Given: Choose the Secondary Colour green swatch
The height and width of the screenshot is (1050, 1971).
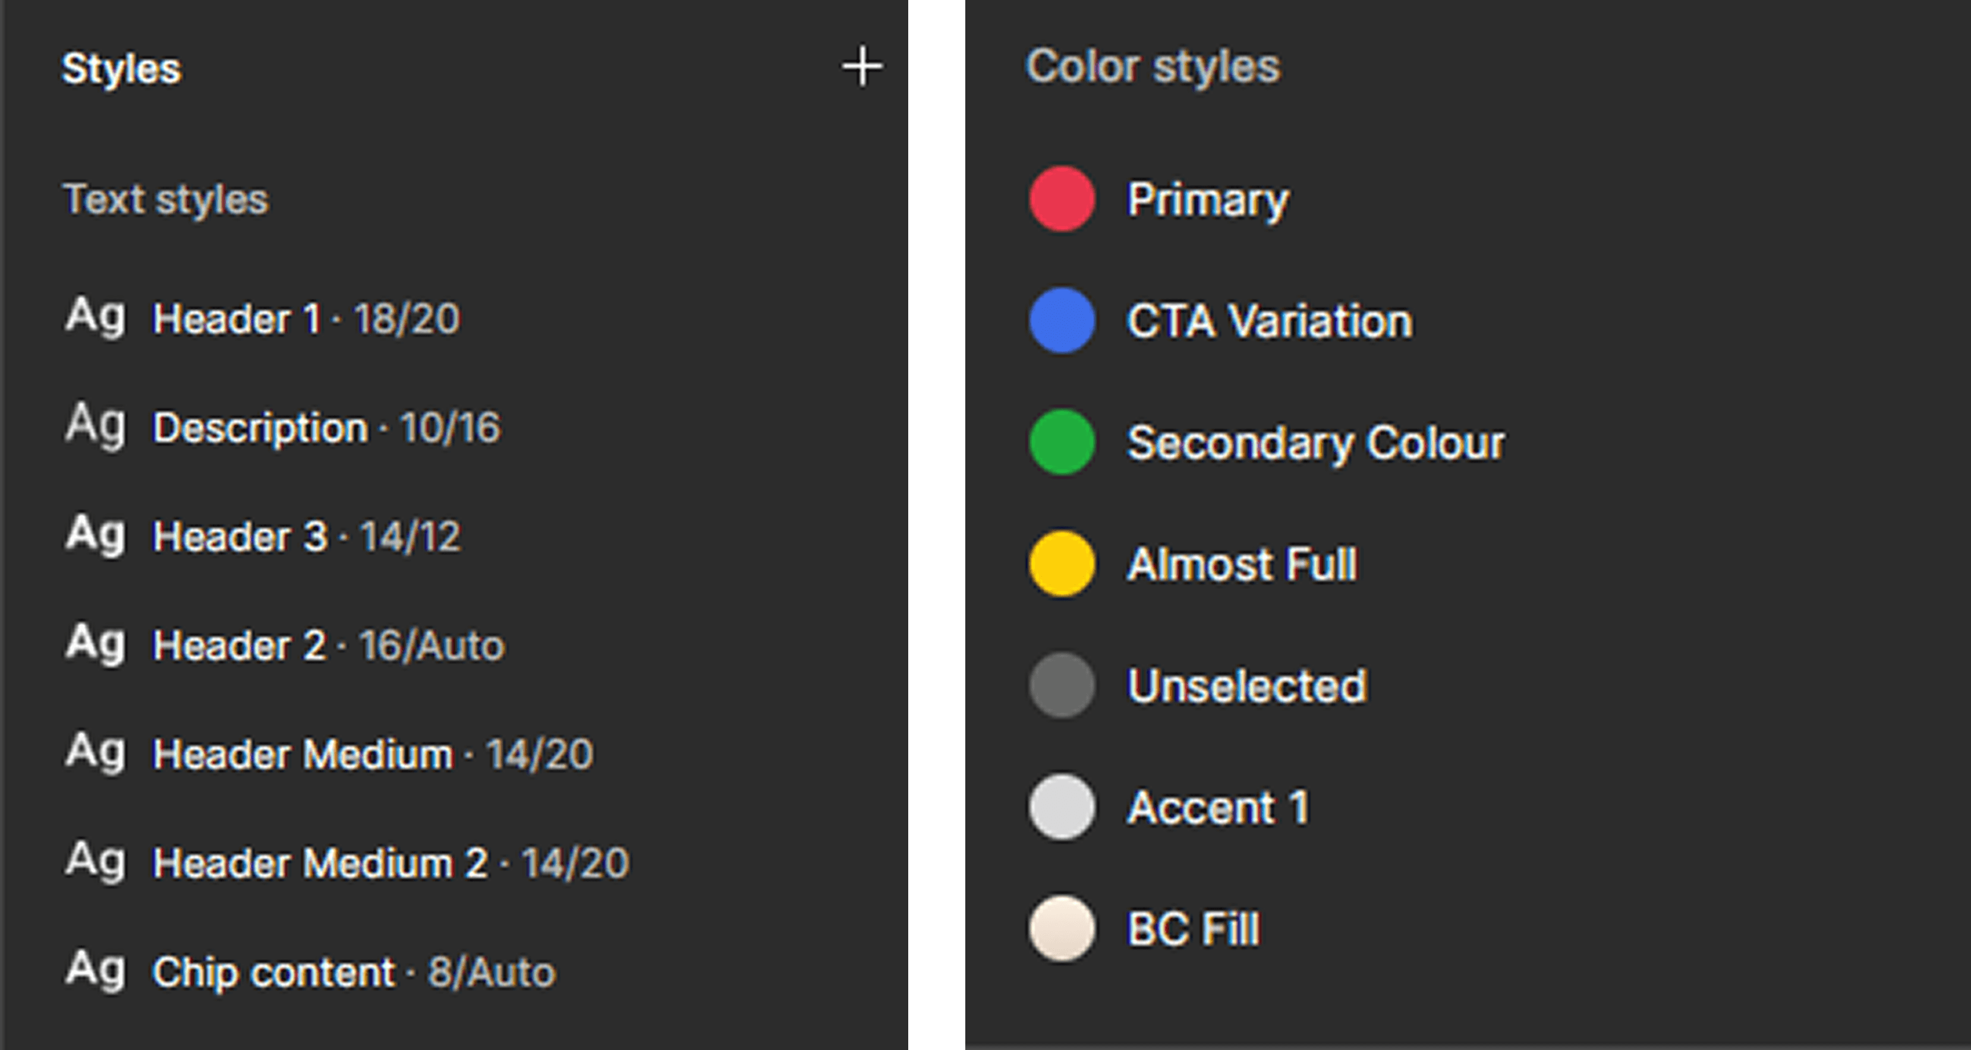Looking at the screenshot, I should [1061, 442].
